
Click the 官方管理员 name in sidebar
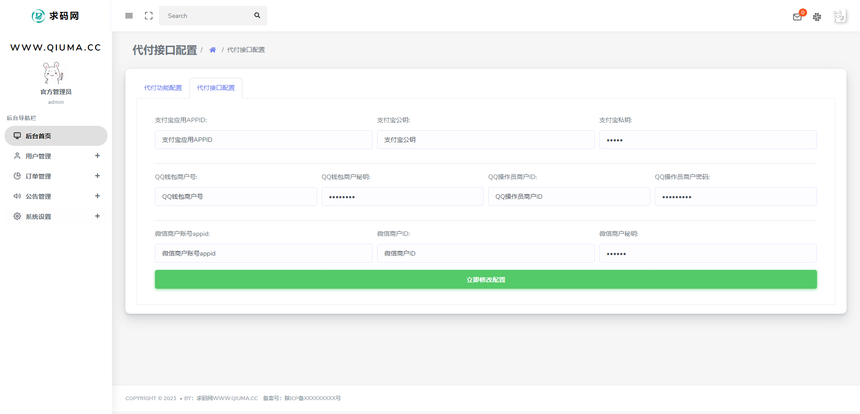click(56, 92)
